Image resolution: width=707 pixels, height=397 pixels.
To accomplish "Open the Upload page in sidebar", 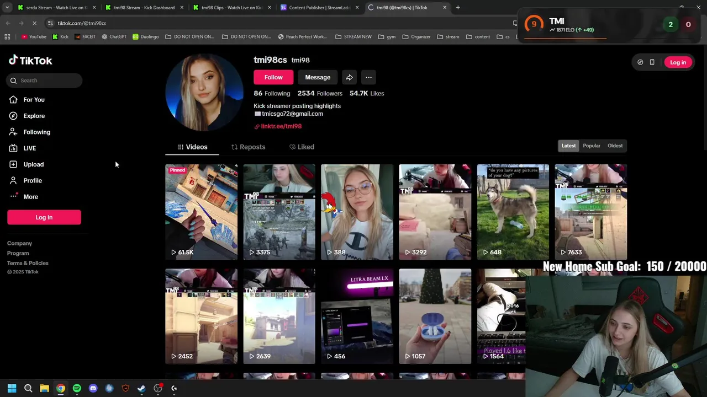I will coord(33,164).
